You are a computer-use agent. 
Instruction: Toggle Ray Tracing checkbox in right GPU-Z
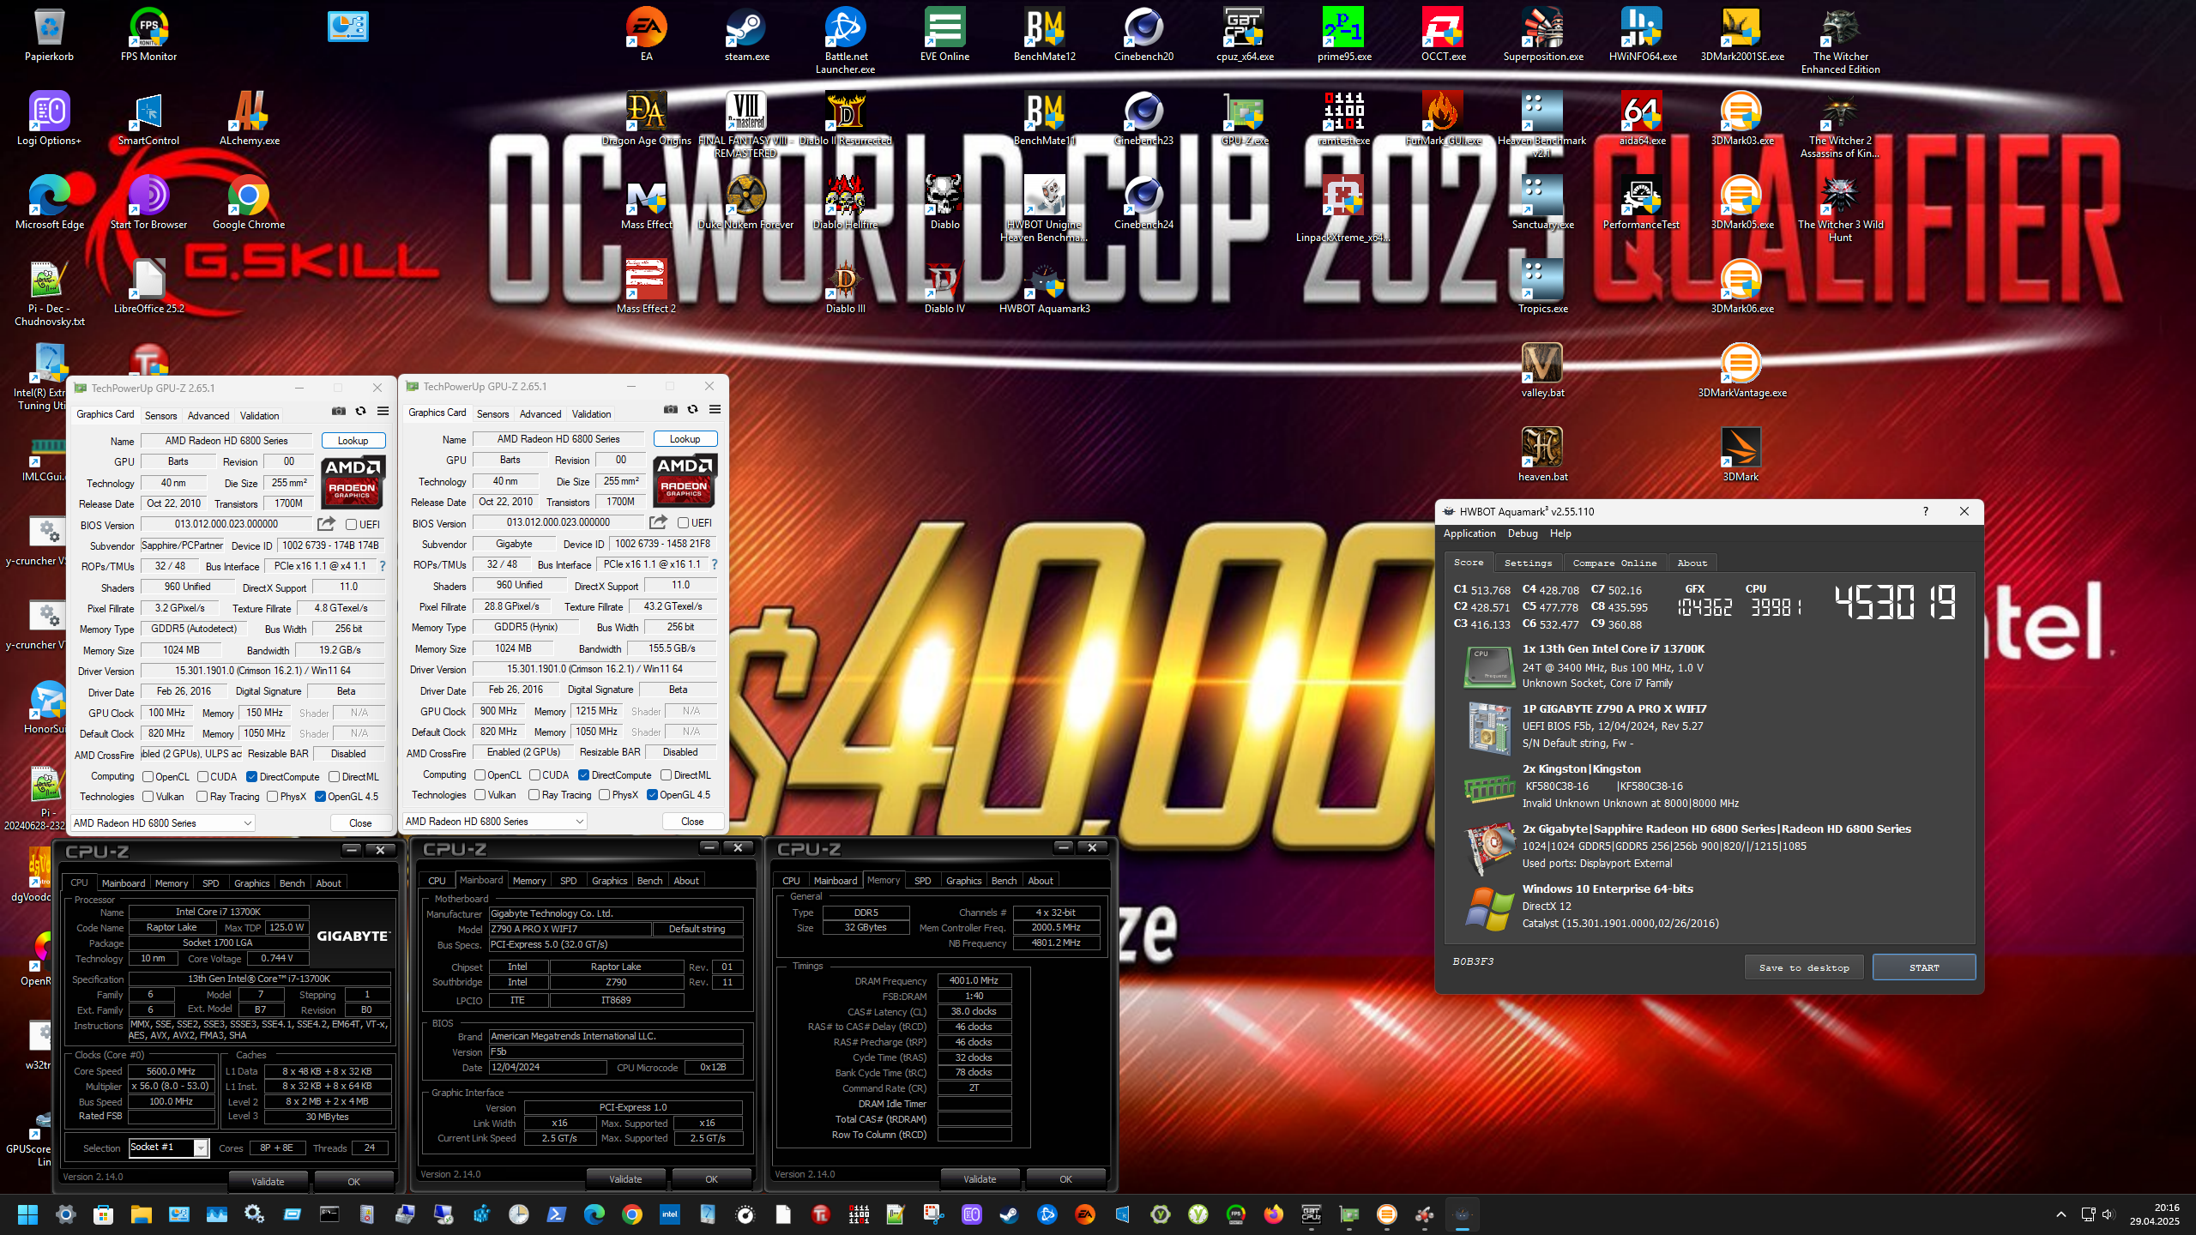click(x=534, y=795)
